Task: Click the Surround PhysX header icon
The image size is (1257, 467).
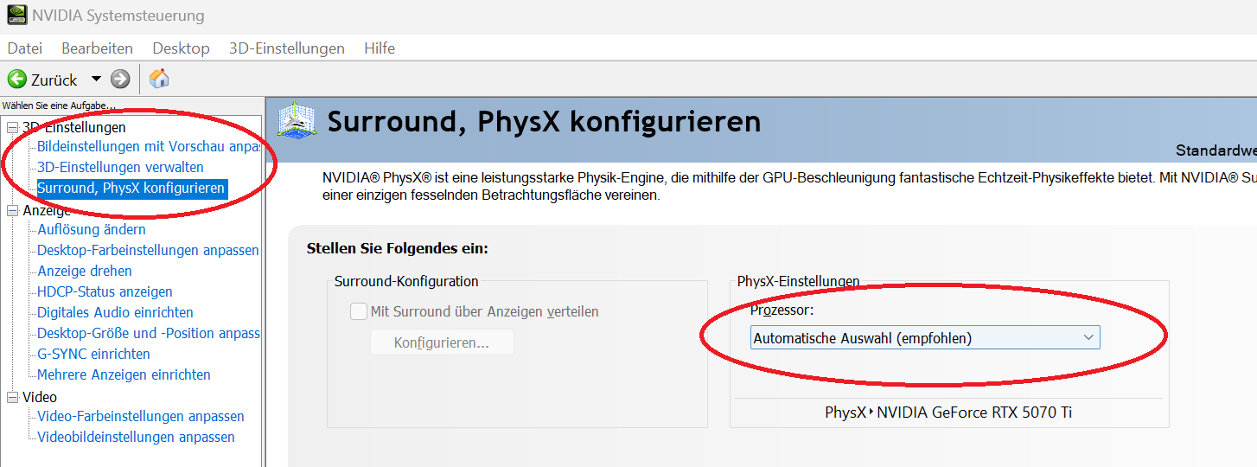Action: coord(297,121)
